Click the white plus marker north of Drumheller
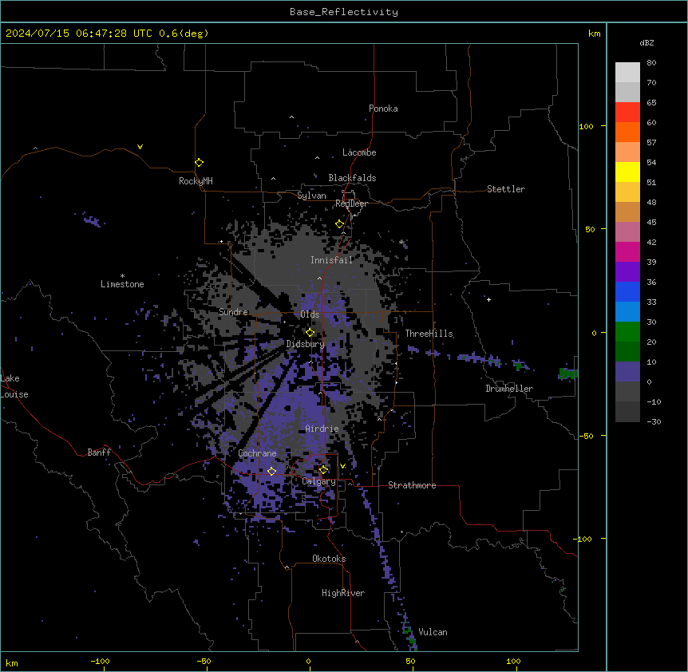Viewport: 688px width, 672px height. coord(488,299)
